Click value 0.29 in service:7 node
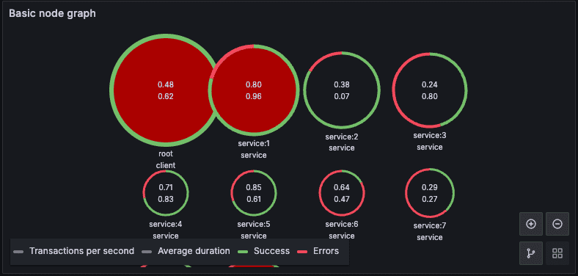The width and height of the screenshot is (578, 276). pyautogui.click(x=429, y=187)
